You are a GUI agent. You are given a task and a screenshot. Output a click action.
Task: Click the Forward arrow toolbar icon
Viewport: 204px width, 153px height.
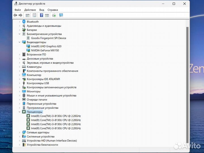click(x=20, y=15)
